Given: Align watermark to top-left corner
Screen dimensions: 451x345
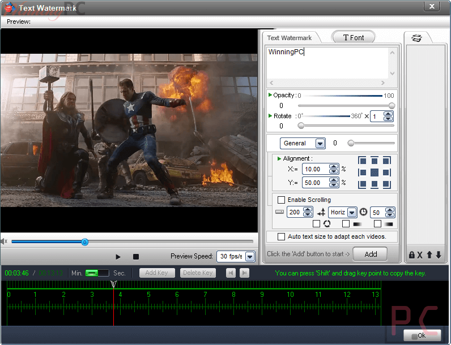Looking at the screenshot, I should point(362,160).
